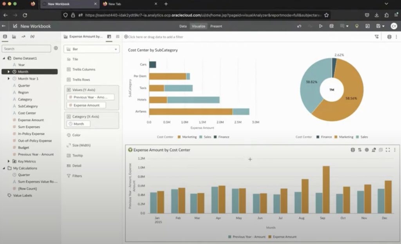This screenshot has width=401, height=244.
Task: Click the Preview play icon in header
Action: (320, 26)
